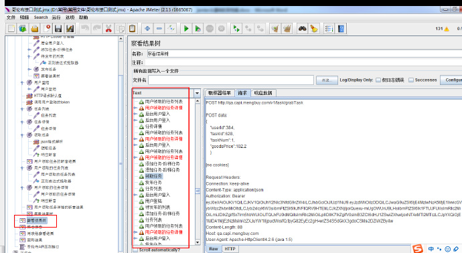Open the Templates icon in toolbar
Viewport: 462px width, 253px height.
point(23,29)
